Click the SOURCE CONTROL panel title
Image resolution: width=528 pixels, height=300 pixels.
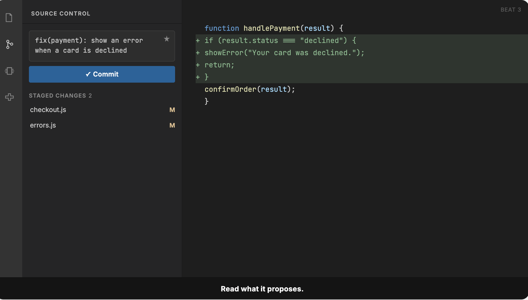click(61, 14)
